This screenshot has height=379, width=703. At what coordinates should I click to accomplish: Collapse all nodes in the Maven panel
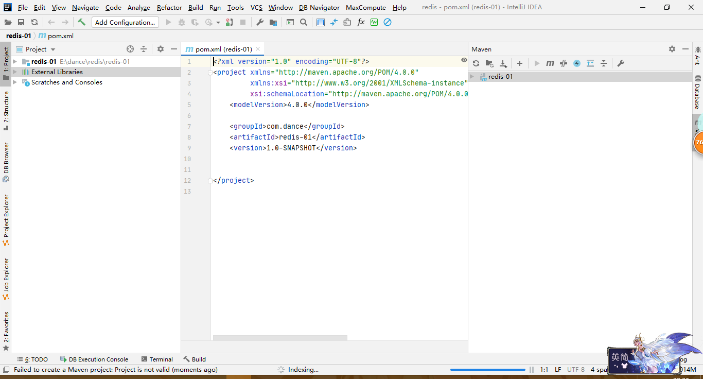click(x=603, y=63)
